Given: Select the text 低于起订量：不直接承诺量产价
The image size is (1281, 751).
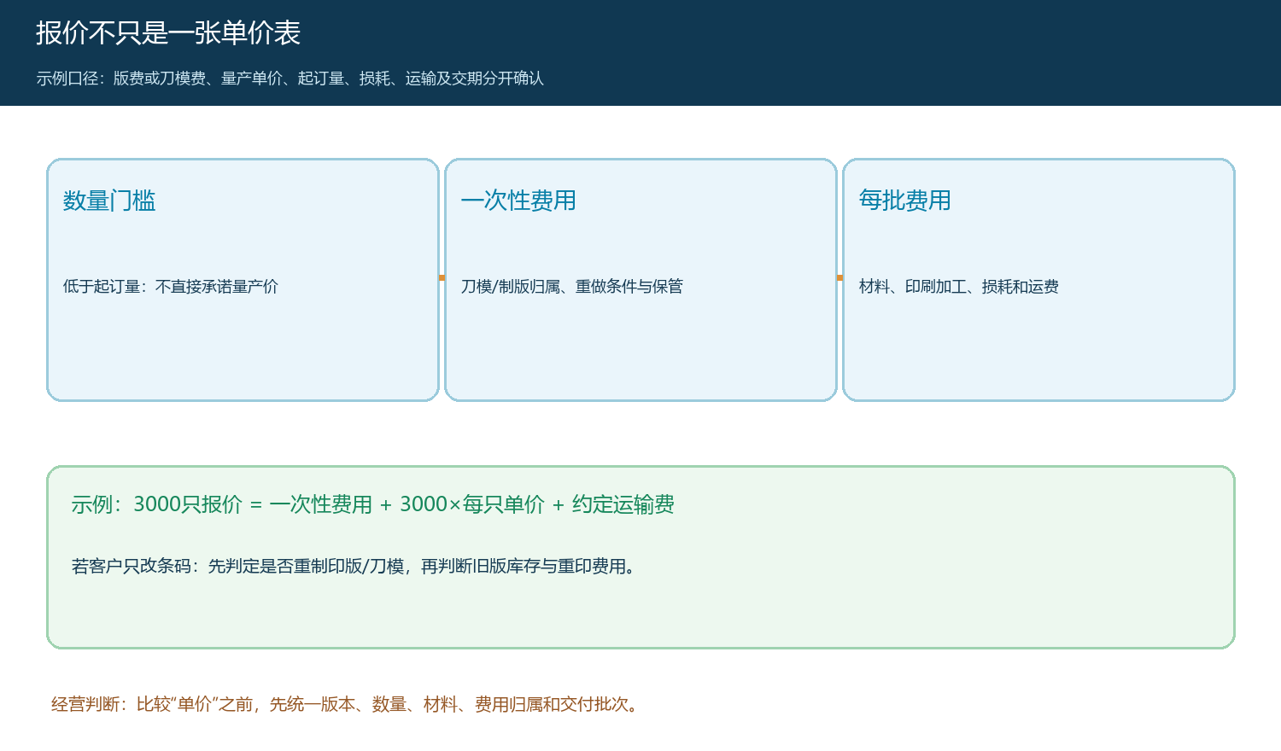Looking at the screenshot, I should (x=171, y=287).
